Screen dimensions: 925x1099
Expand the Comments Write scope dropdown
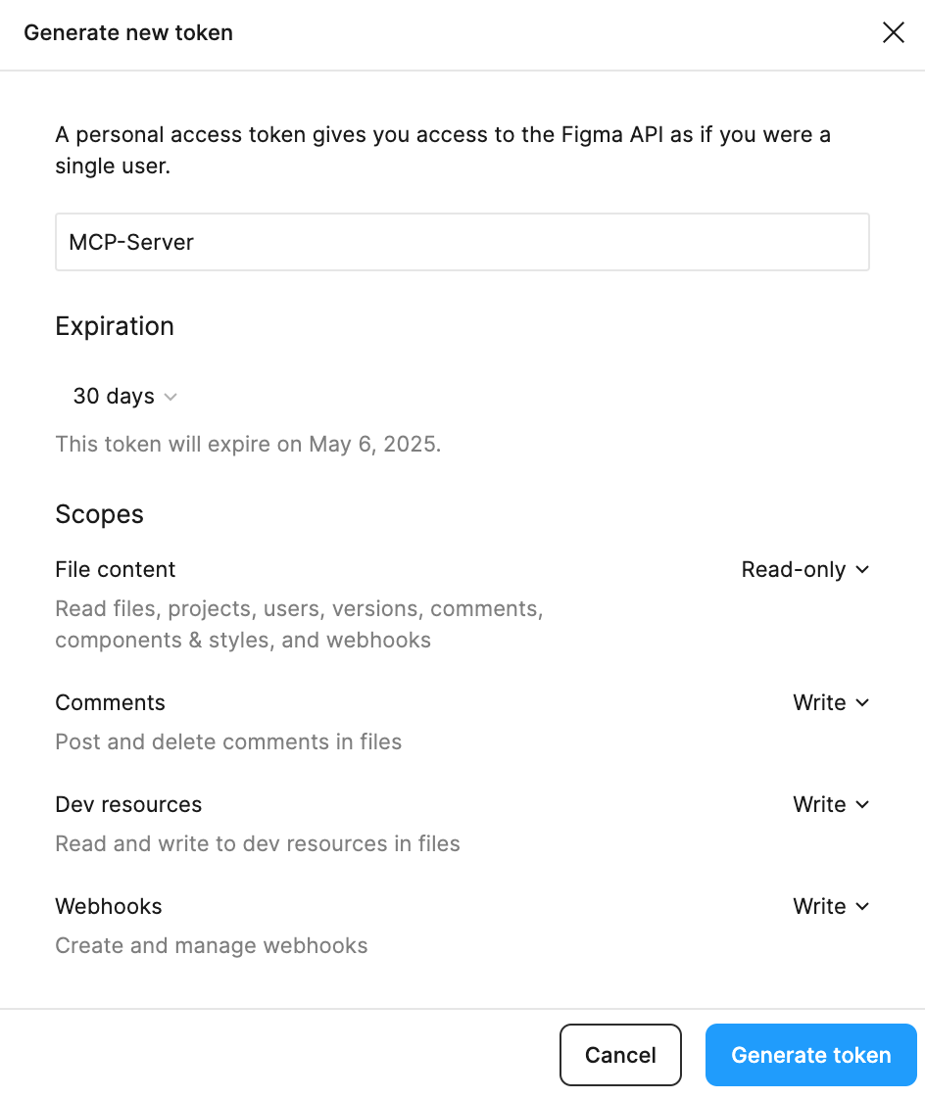click(830, 703)
